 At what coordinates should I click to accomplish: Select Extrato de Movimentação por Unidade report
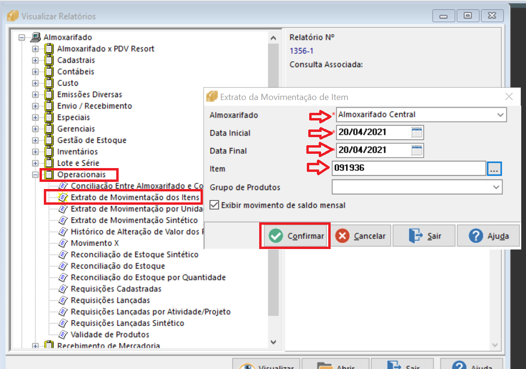click(x=137, y=209)
